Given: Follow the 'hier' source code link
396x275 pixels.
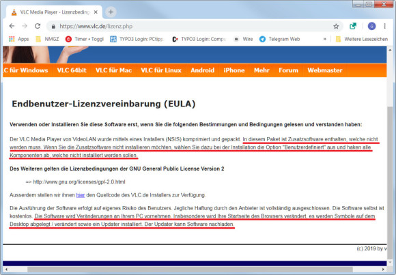Looking at the screenshot, I should (81, 195).
